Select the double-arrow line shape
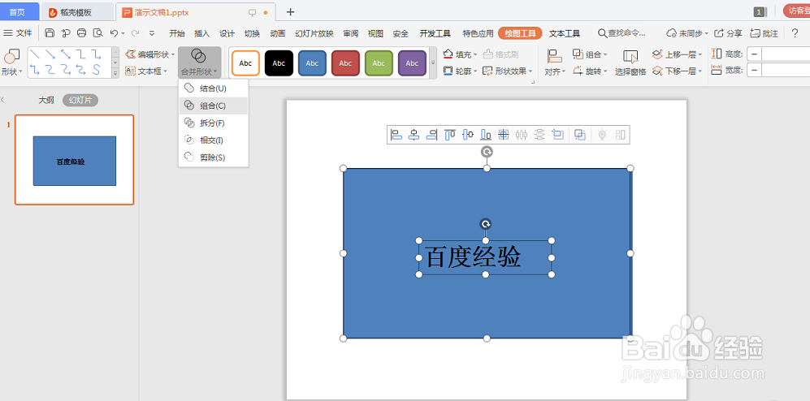 (x=66, y=54)
